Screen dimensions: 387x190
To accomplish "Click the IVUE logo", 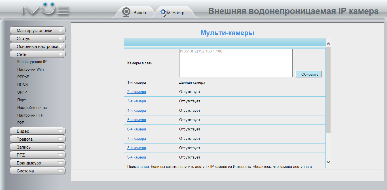I will pyautogui.click(x=45, y=10).
